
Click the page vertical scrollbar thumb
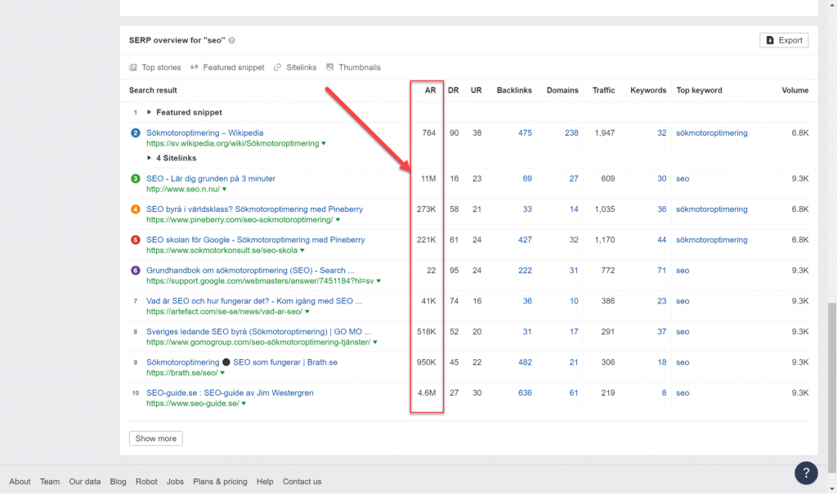[x=832, y=388]
